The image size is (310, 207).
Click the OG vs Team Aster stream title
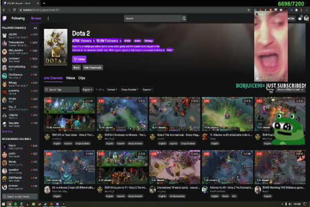(x=73, y=135)
